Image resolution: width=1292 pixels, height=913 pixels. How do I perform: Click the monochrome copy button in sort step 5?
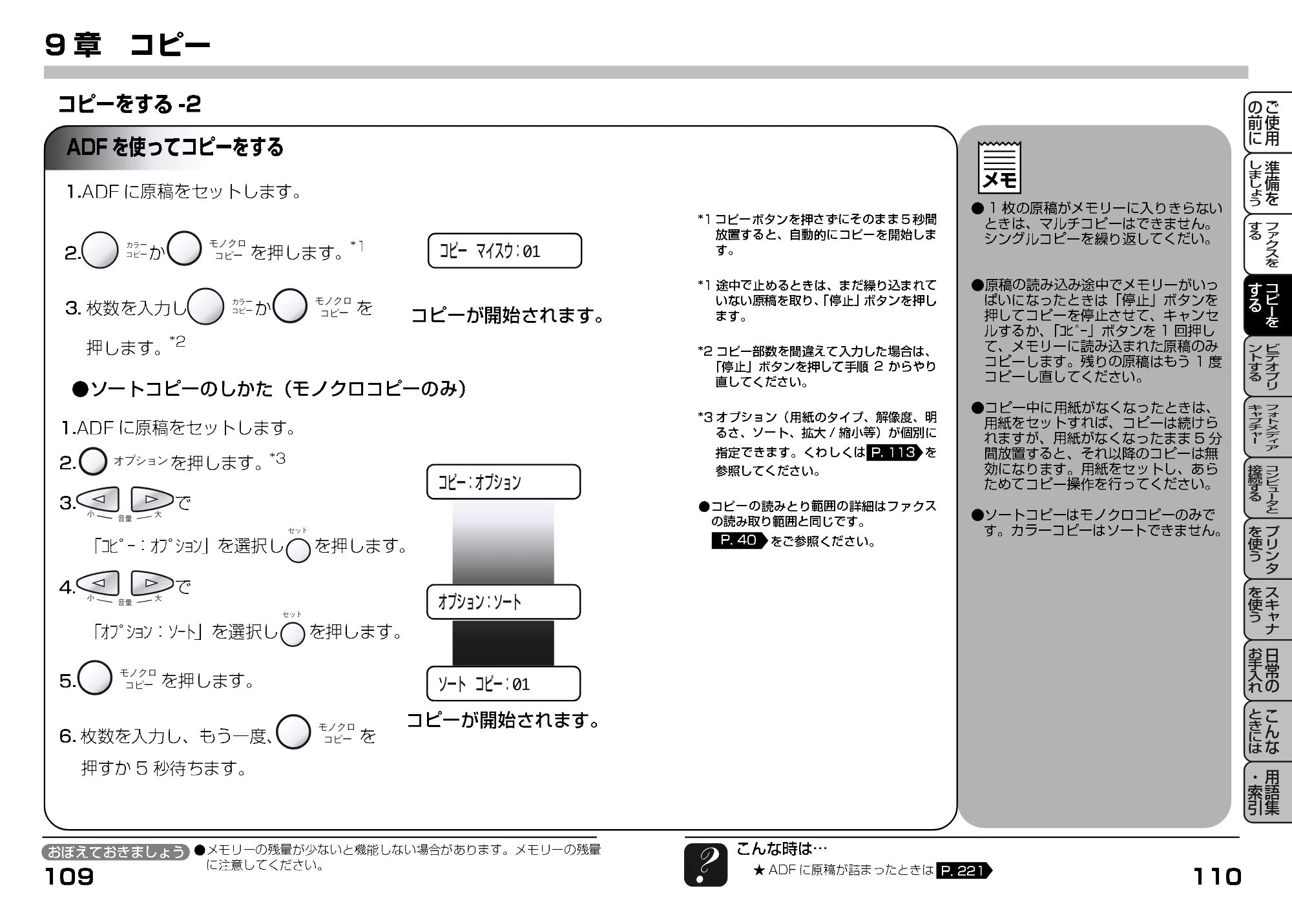[95, 677]
